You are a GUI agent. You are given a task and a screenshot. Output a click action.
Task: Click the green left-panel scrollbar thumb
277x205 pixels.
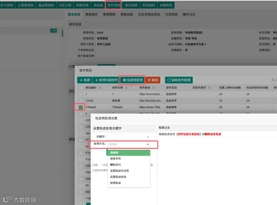(62, 33)
